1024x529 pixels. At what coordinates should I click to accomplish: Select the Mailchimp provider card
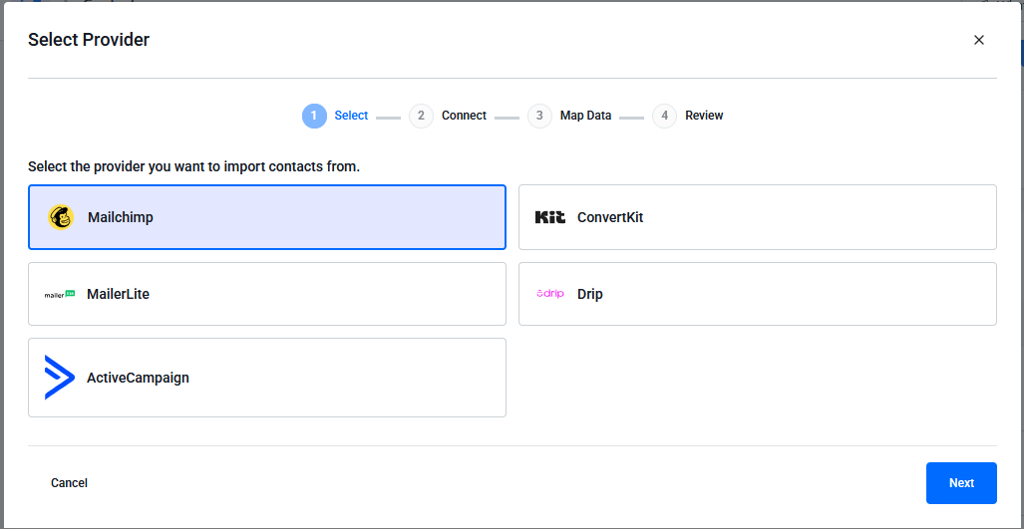267,217
